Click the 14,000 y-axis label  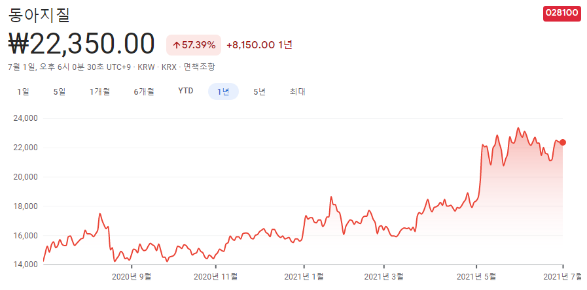coord(26,265)
